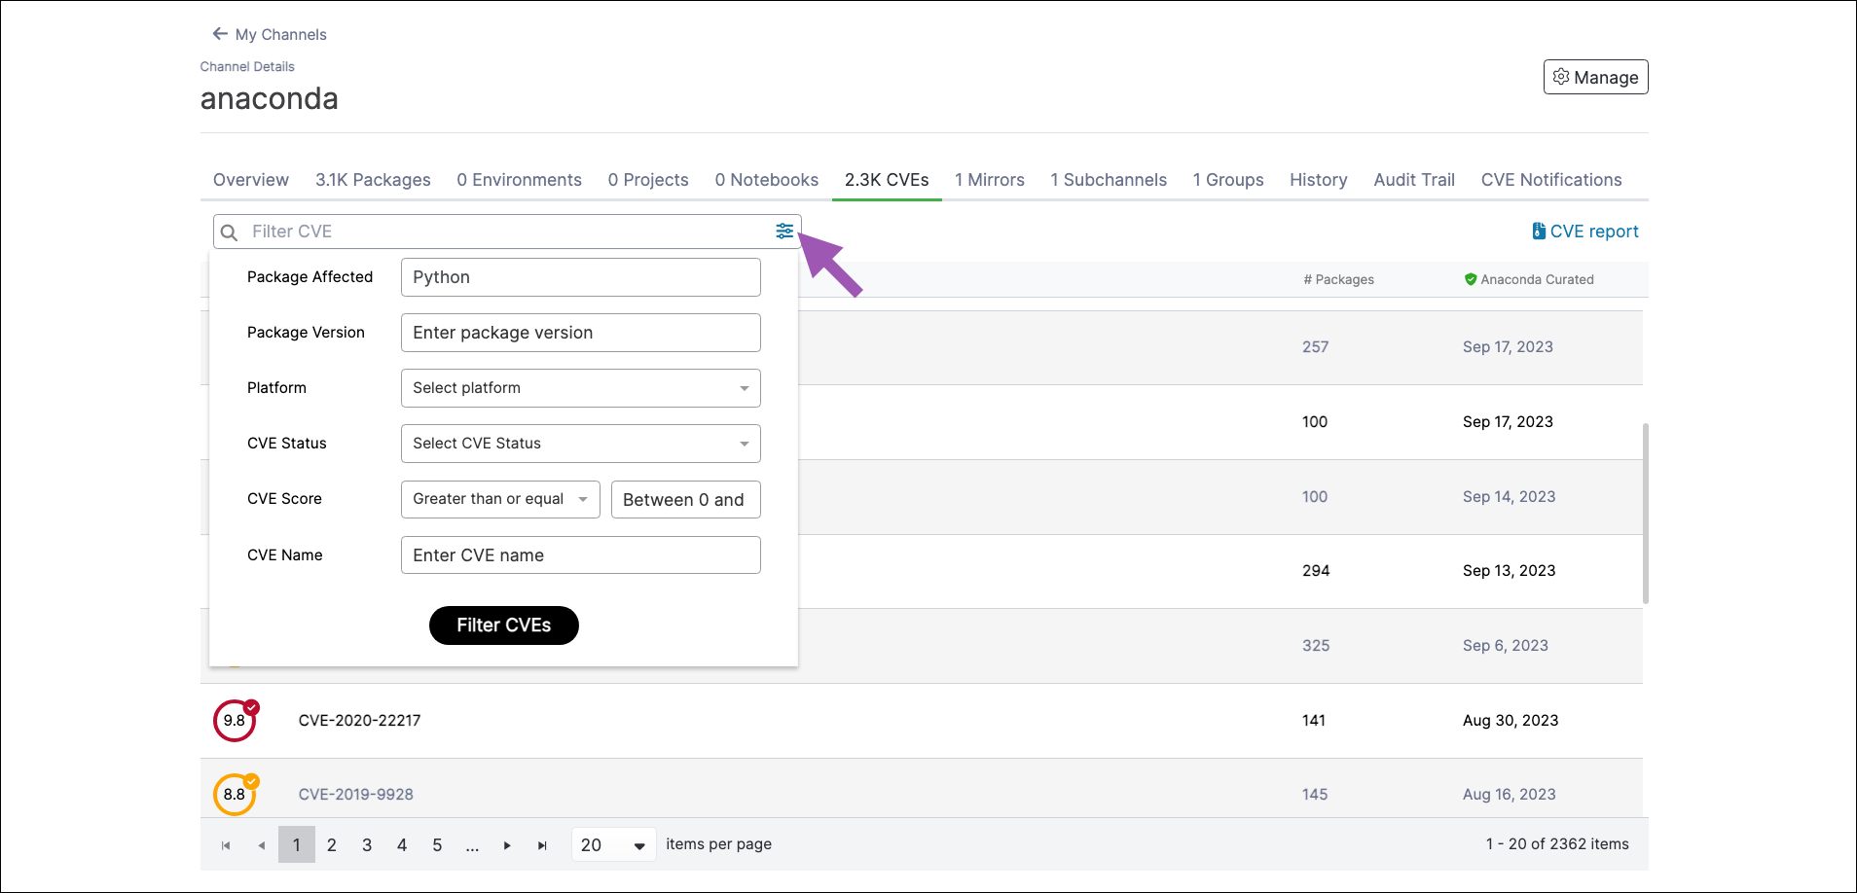Click the Anaconda Curated column header
Image resolution: width=1857 pixels, height=893 pixels.
coord(1529,279)
